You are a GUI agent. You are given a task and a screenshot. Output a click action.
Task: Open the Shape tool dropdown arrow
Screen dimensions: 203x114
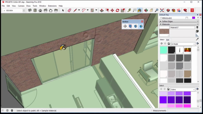point(96,10)
